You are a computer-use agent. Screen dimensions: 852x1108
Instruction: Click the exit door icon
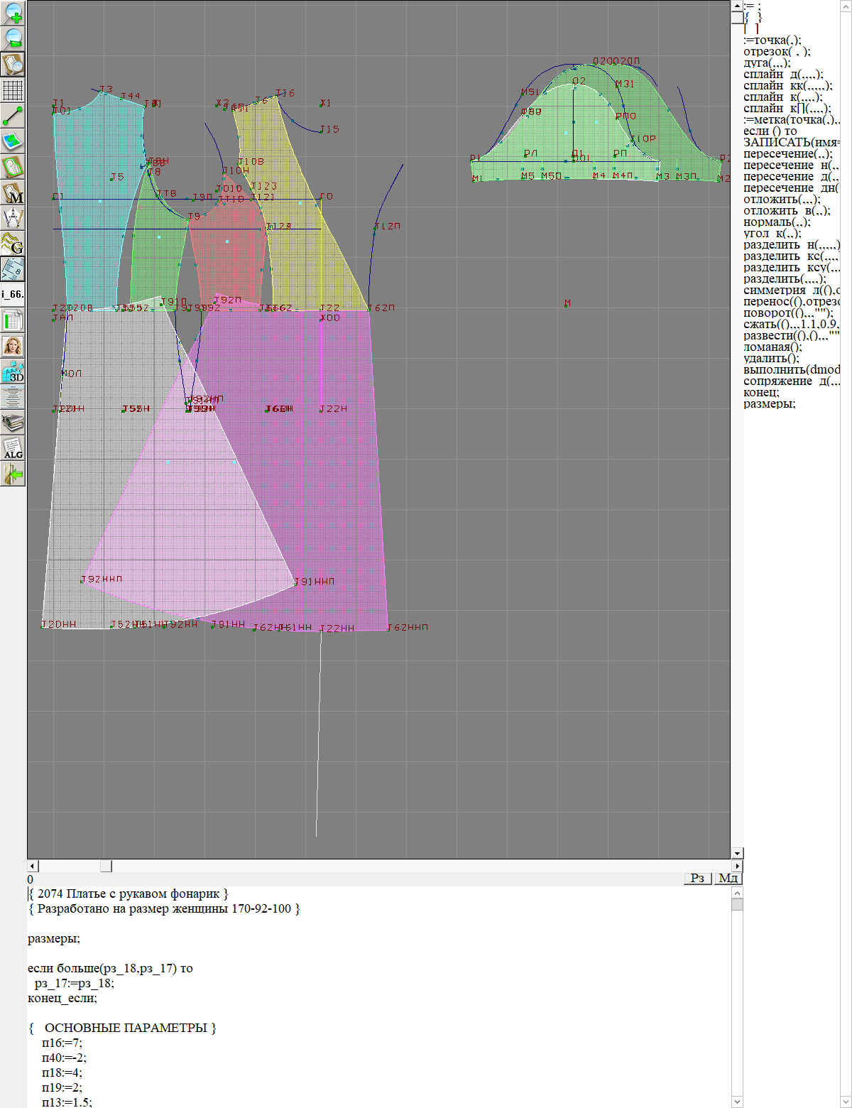[13, 474]
